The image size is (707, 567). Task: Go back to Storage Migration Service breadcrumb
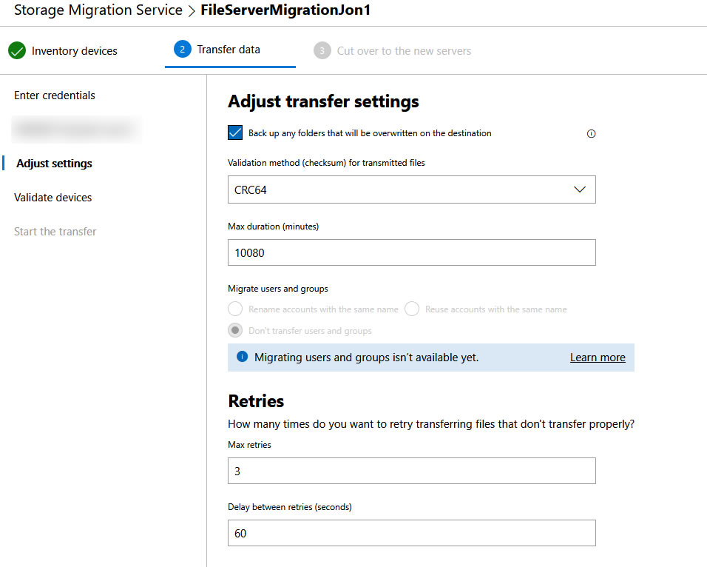point(98,10)
